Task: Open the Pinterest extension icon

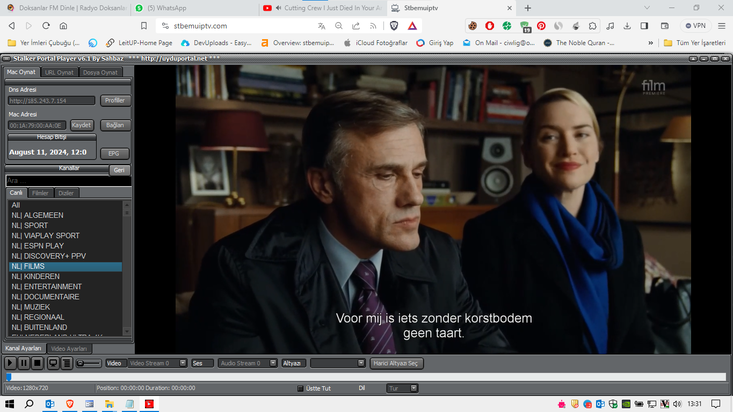Action: (541, 26)
